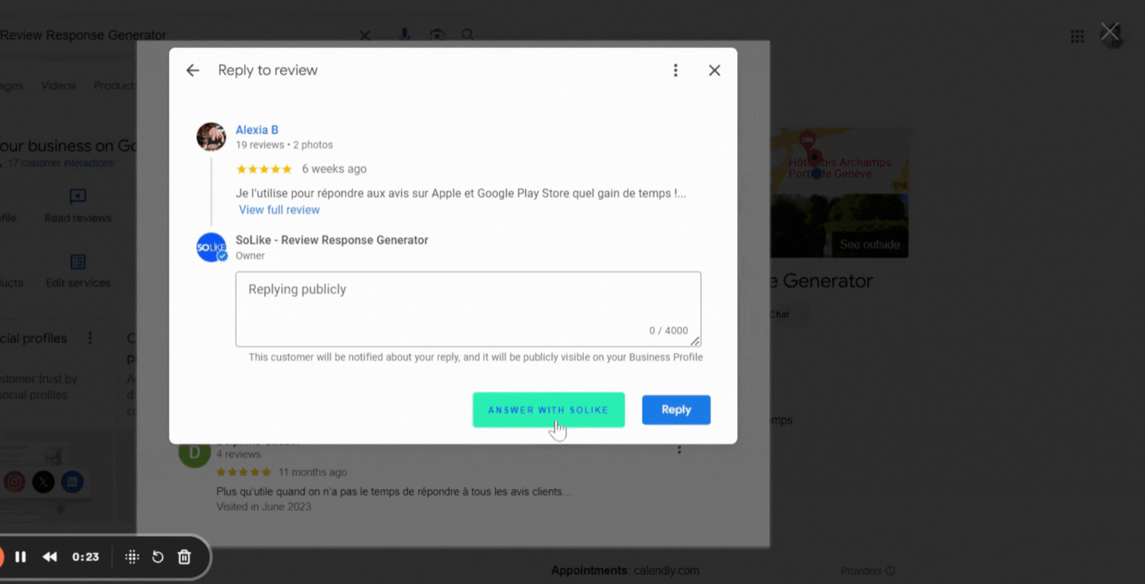Open Alexia B's profile avatar

pyautogui.click(x=211, y=136)
